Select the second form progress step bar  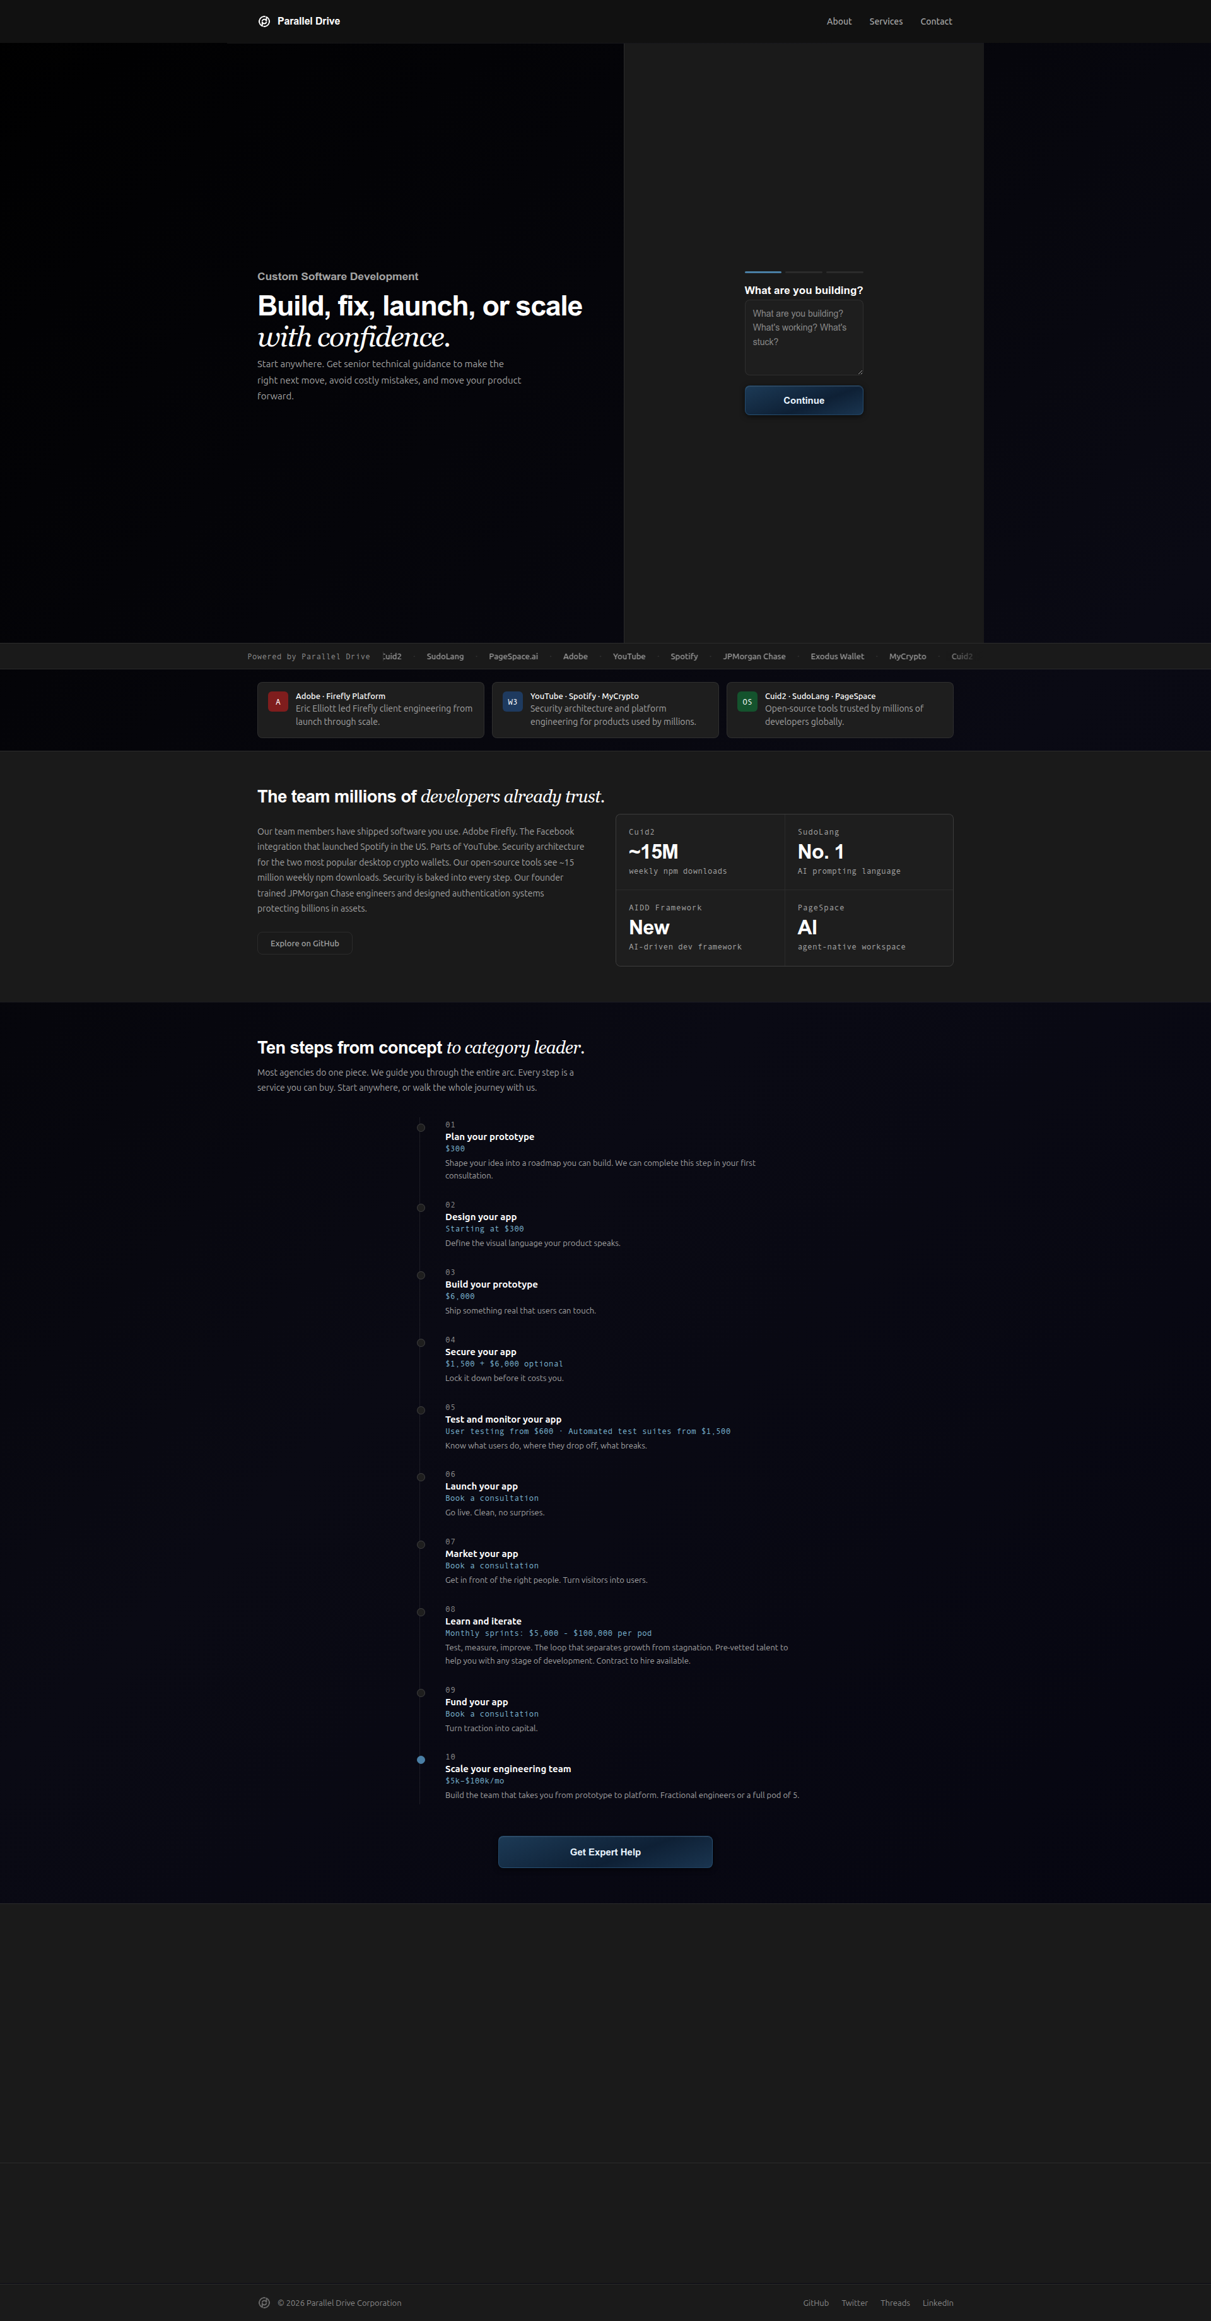point(804,271)
